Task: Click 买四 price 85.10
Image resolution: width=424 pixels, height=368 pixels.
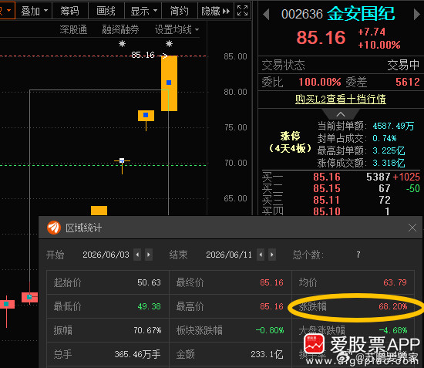Action: [327, 211]
